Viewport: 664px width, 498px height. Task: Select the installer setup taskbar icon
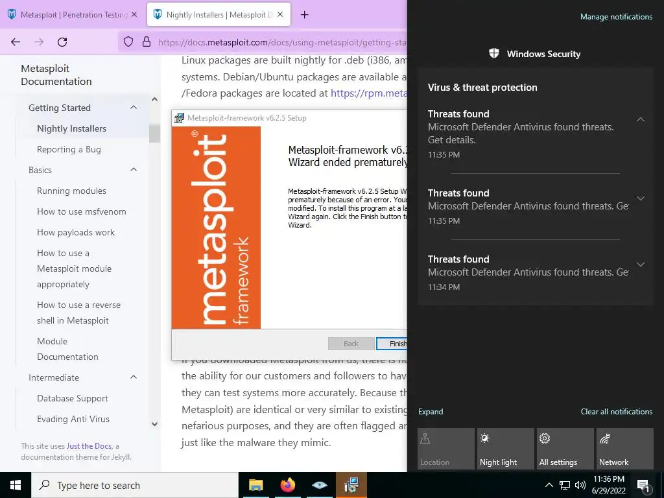click(351, 485)
